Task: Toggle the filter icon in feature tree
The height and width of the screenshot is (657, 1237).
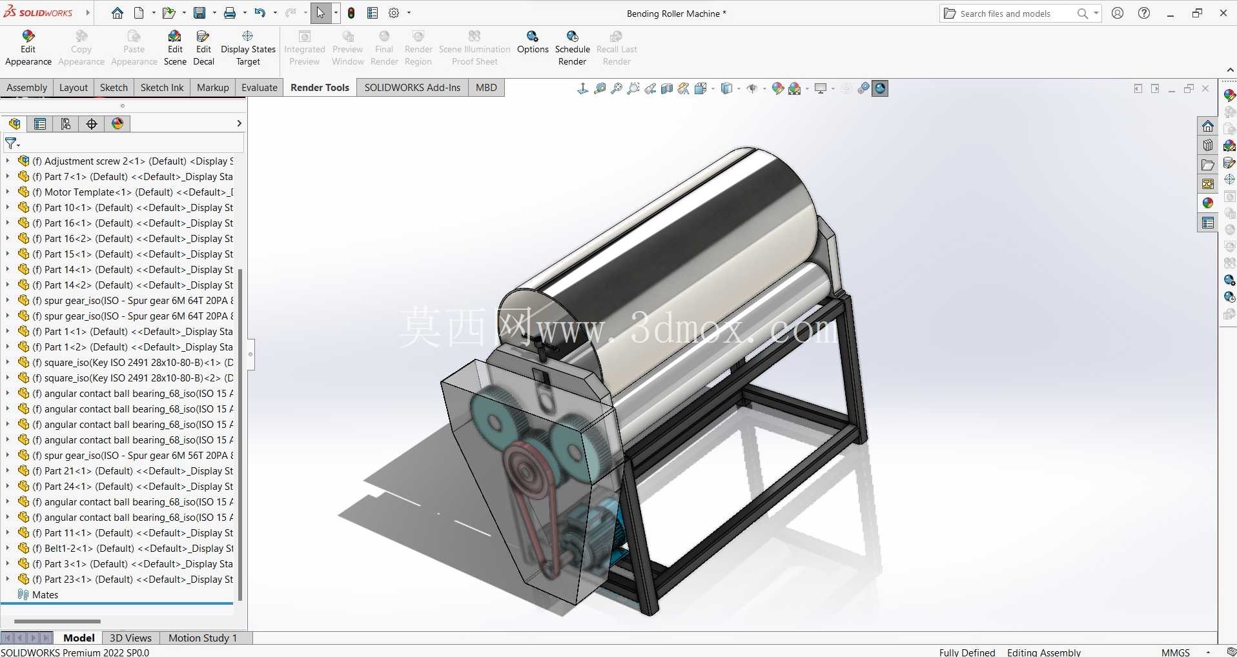Action: point(12,143)
